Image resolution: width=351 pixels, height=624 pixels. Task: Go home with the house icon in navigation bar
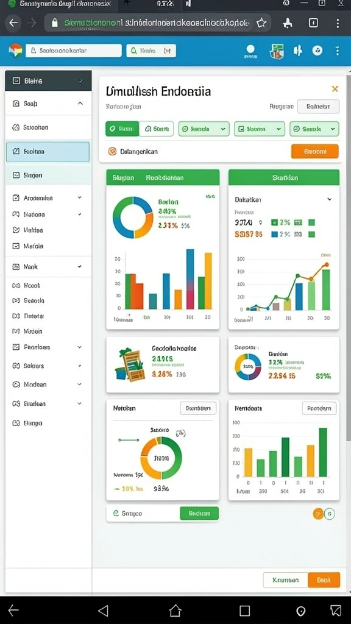coord(175,610)
